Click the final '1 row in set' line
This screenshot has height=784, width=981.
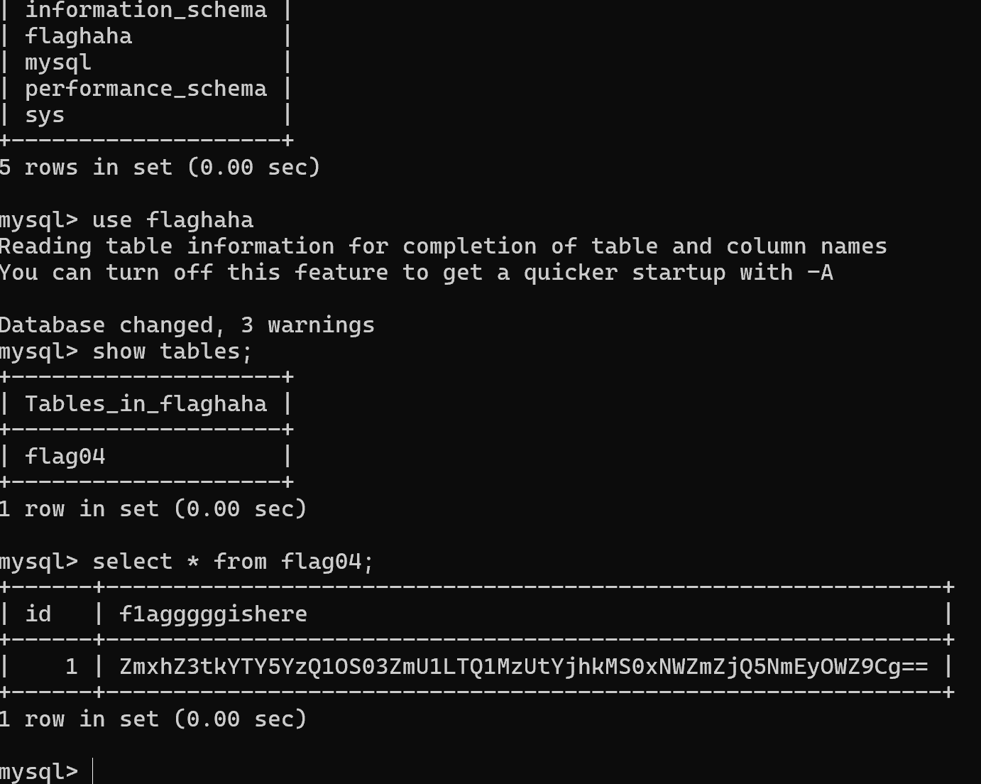click(153, 719)
